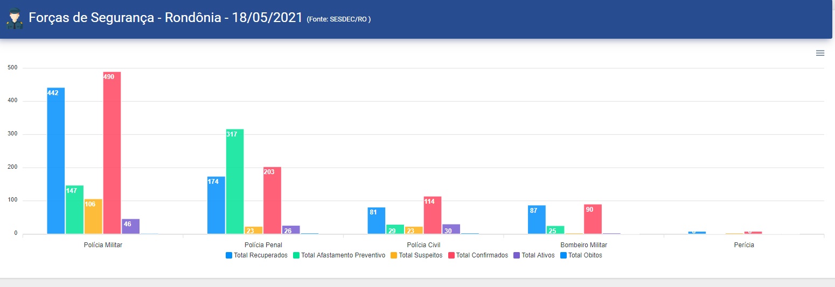
Task: Open the chart hamburger menu
Action: coord(820,53)
